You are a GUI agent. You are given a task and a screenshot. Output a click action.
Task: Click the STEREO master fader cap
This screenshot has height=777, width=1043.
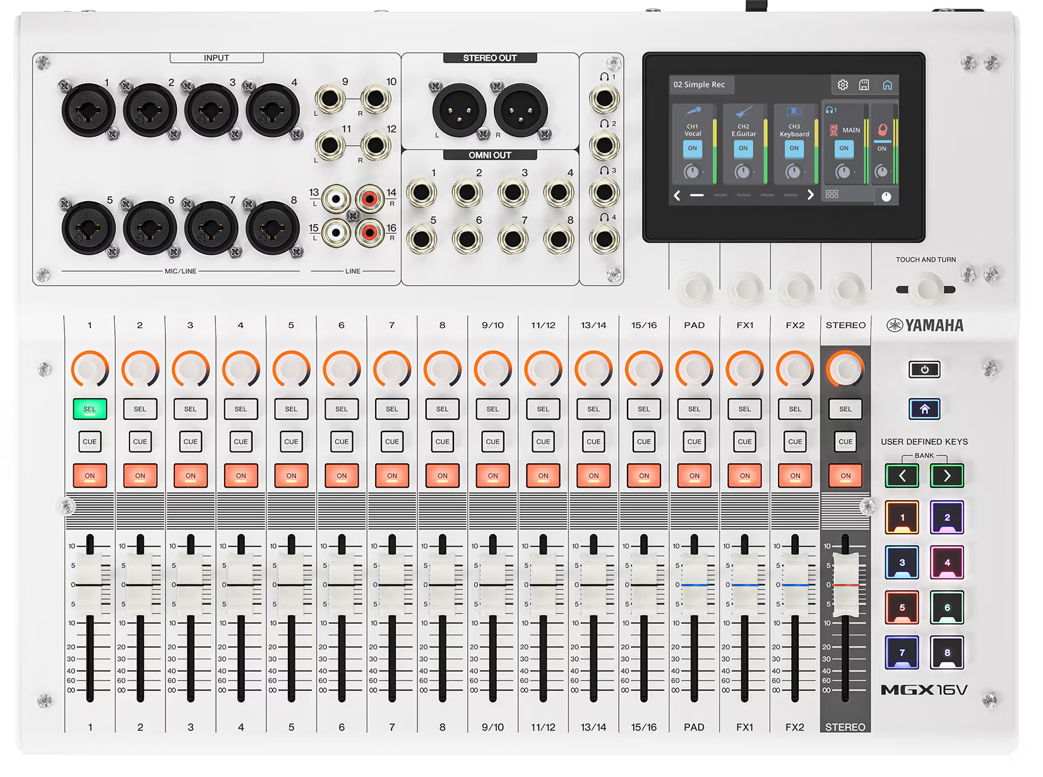coord(846,584)
